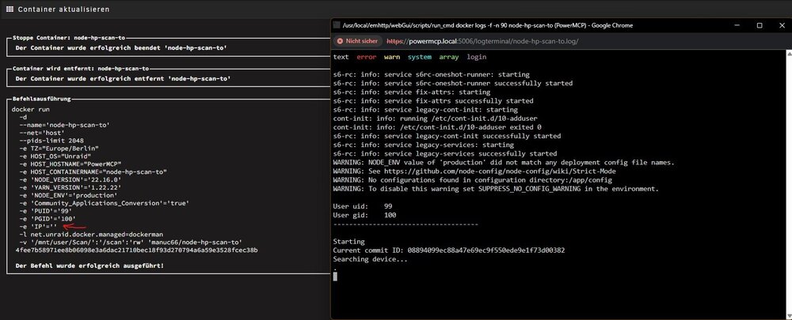
Task: Click the 'User uid: 99' line
Action: [363, 206]
